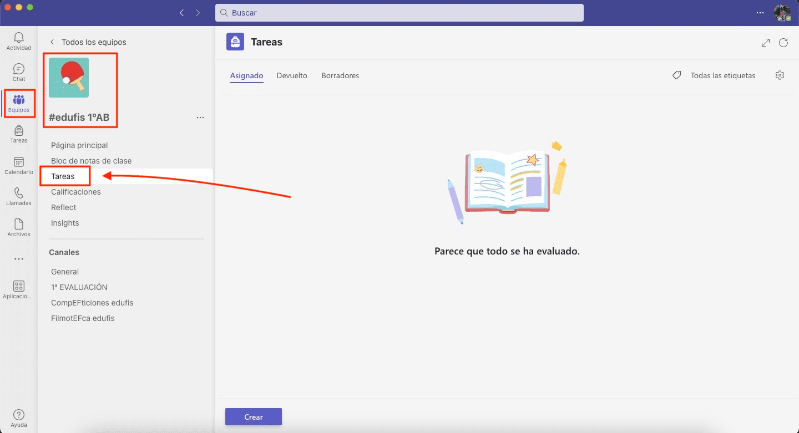Screen dimensions: 799x433
Task: Click the Crear button
Action: [254, 417]
